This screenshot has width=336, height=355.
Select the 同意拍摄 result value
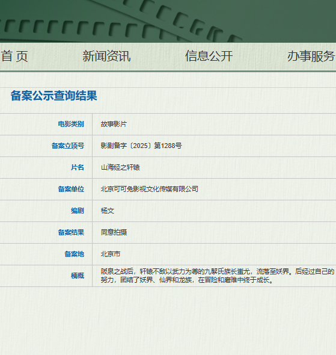click(x=114, y=232)
